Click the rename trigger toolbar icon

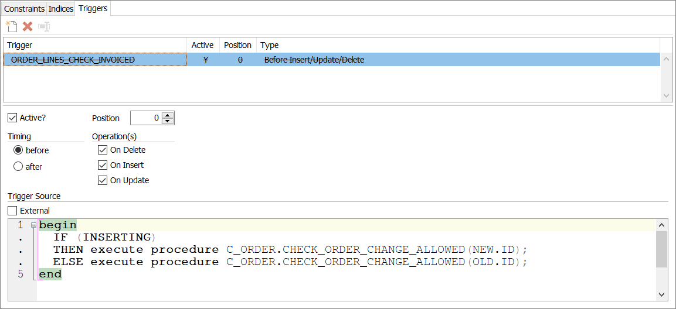coord(44,26)
